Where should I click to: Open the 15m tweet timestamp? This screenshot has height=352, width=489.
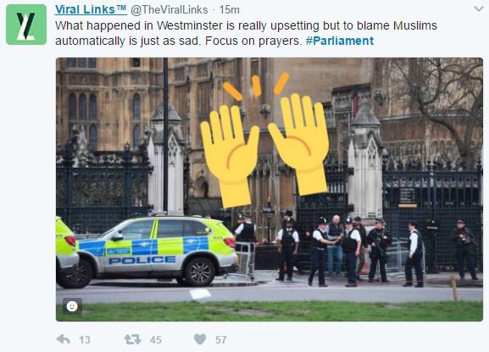(x=229, y=10)
